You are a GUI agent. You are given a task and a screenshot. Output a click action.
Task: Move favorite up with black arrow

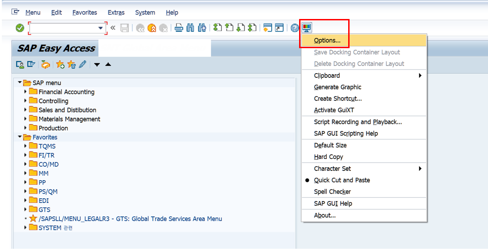108,64
